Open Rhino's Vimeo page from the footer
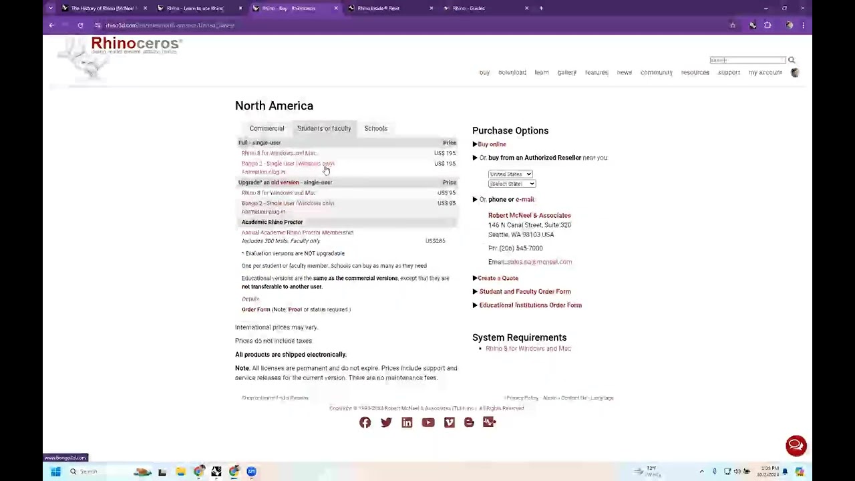855x481 pixels. (449, 422)
